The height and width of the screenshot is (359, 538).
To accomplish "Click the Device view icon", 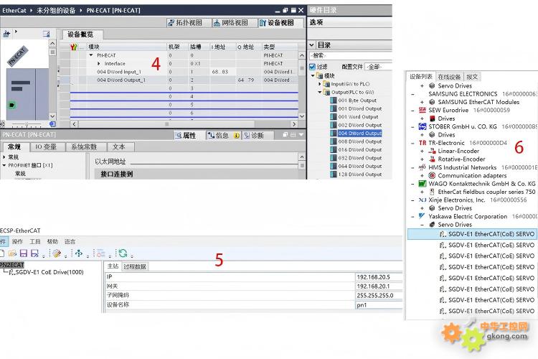I will point(263,23).
